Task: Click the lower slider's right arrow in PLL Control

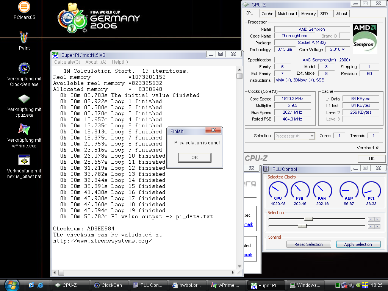Action: [x=377, y=227]
